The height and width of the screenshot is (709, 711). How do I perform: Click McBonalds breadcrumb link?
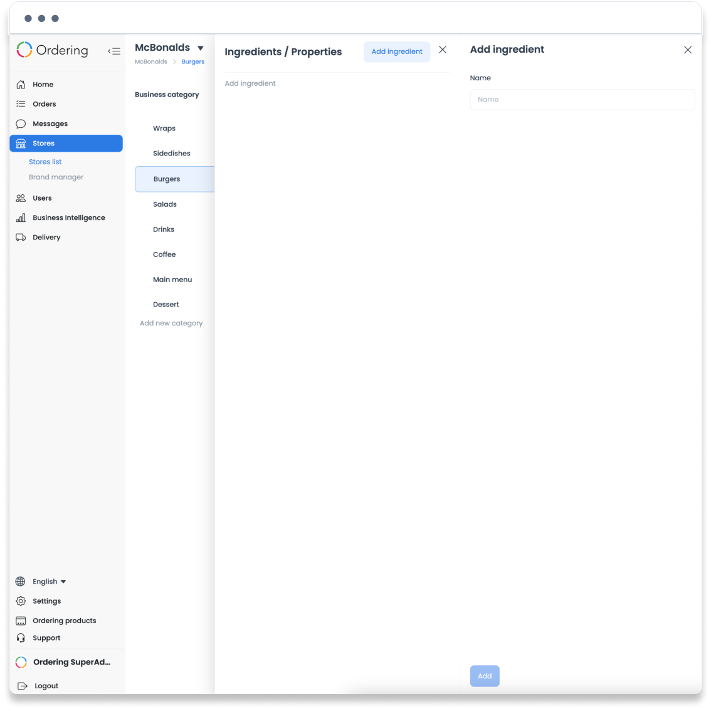[x=151, y=61]
